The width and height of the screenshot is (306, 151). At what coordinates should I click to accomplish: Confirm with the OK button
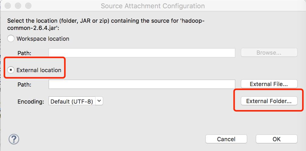point(276,139)
